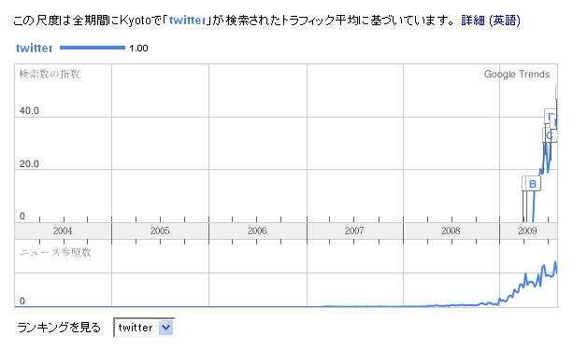
Task: Click the Google Trends watermark in the chart
Action: tap(517, 74)
